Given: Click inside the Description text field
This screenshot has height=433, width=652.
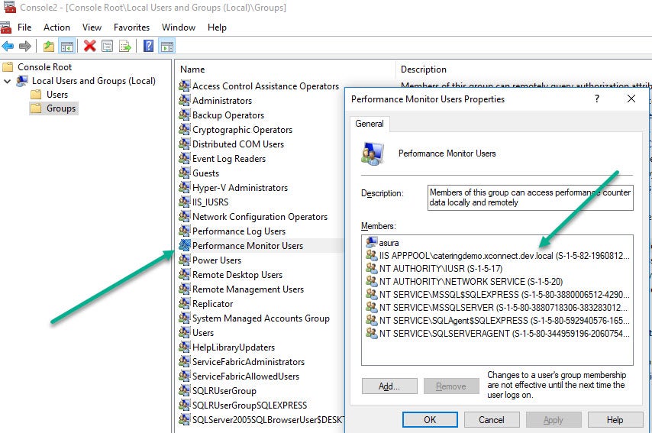Looking at the screenshot, I should click(530, 198).
